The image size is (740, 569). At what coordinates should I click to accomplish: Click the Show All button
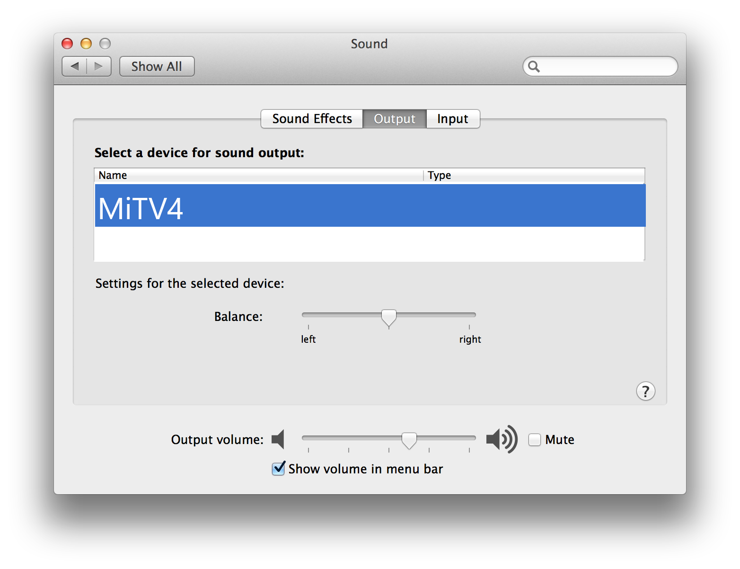coord(157,66)
